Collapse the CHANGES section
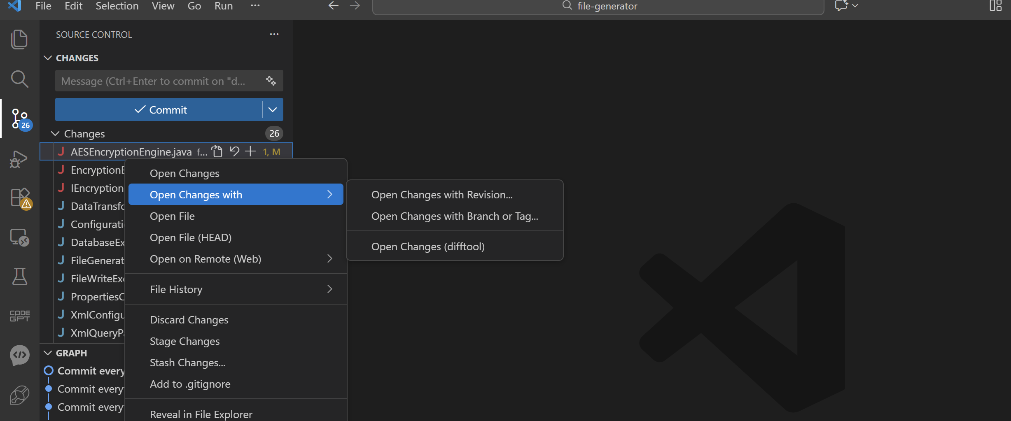The image size is (1011, 421). (x=48, y=58)
